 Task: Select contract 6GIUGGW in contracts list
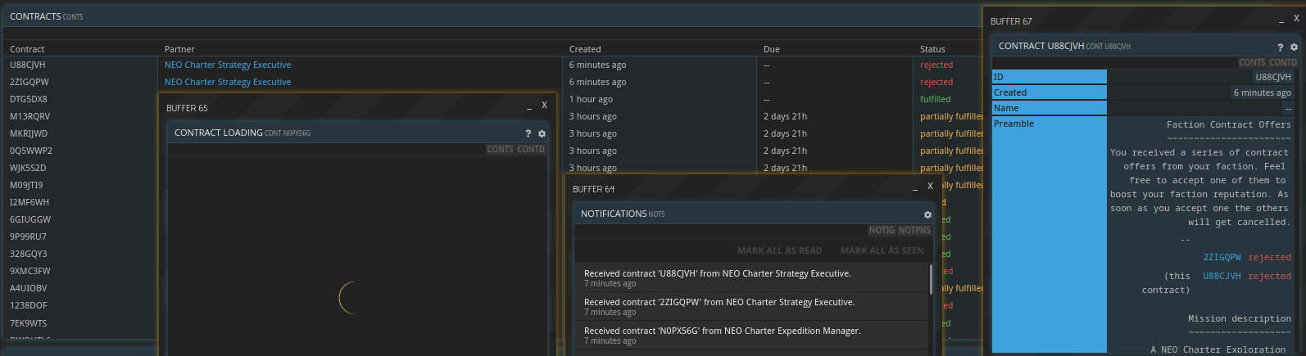pos(30,219)
